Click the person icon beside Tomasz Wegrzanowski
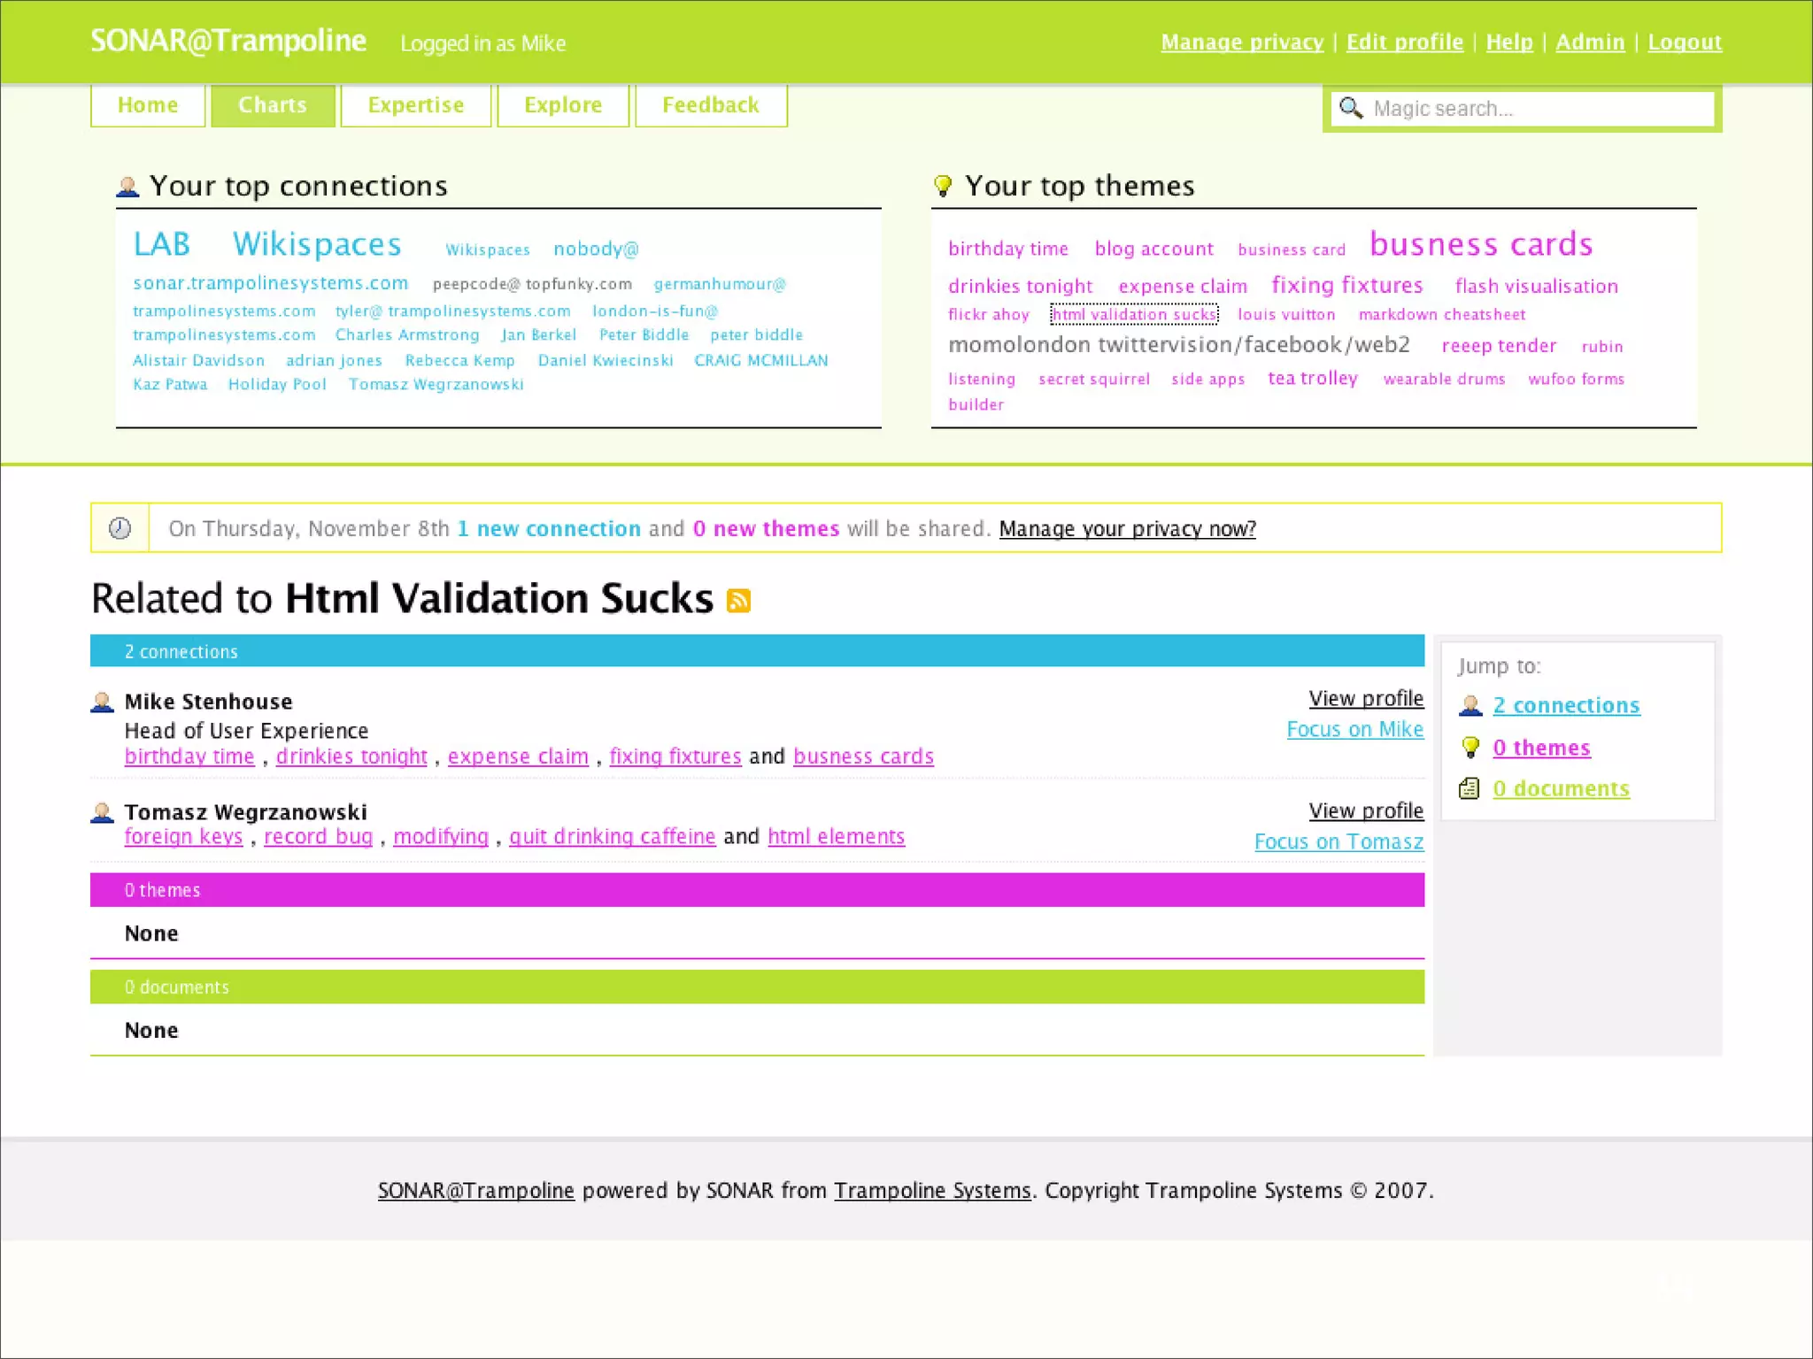Viewport: 1813px width, 1359px height. [103, 812]
